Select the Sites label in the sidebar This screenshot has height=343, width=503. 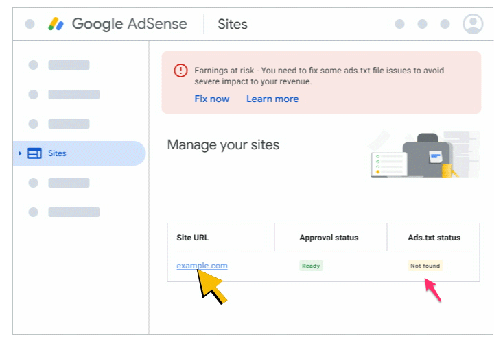(x=57, y=153)
